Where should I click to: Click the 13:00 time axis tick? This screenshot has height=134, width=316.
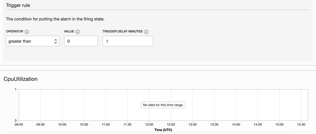193,124
